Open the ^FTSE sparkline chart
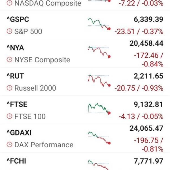Viewport: 170px width, 170px height. pos(99,109)
